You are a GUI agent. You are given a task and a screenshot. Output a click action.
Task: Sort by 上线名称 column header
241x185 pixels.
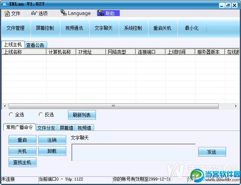[24, 52]
